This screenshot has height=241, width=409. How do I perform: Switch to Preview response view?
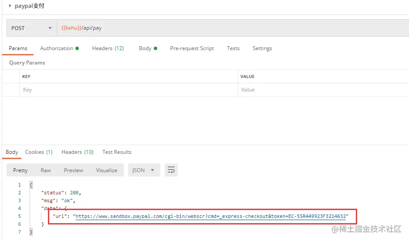click(x=73, y=170)
